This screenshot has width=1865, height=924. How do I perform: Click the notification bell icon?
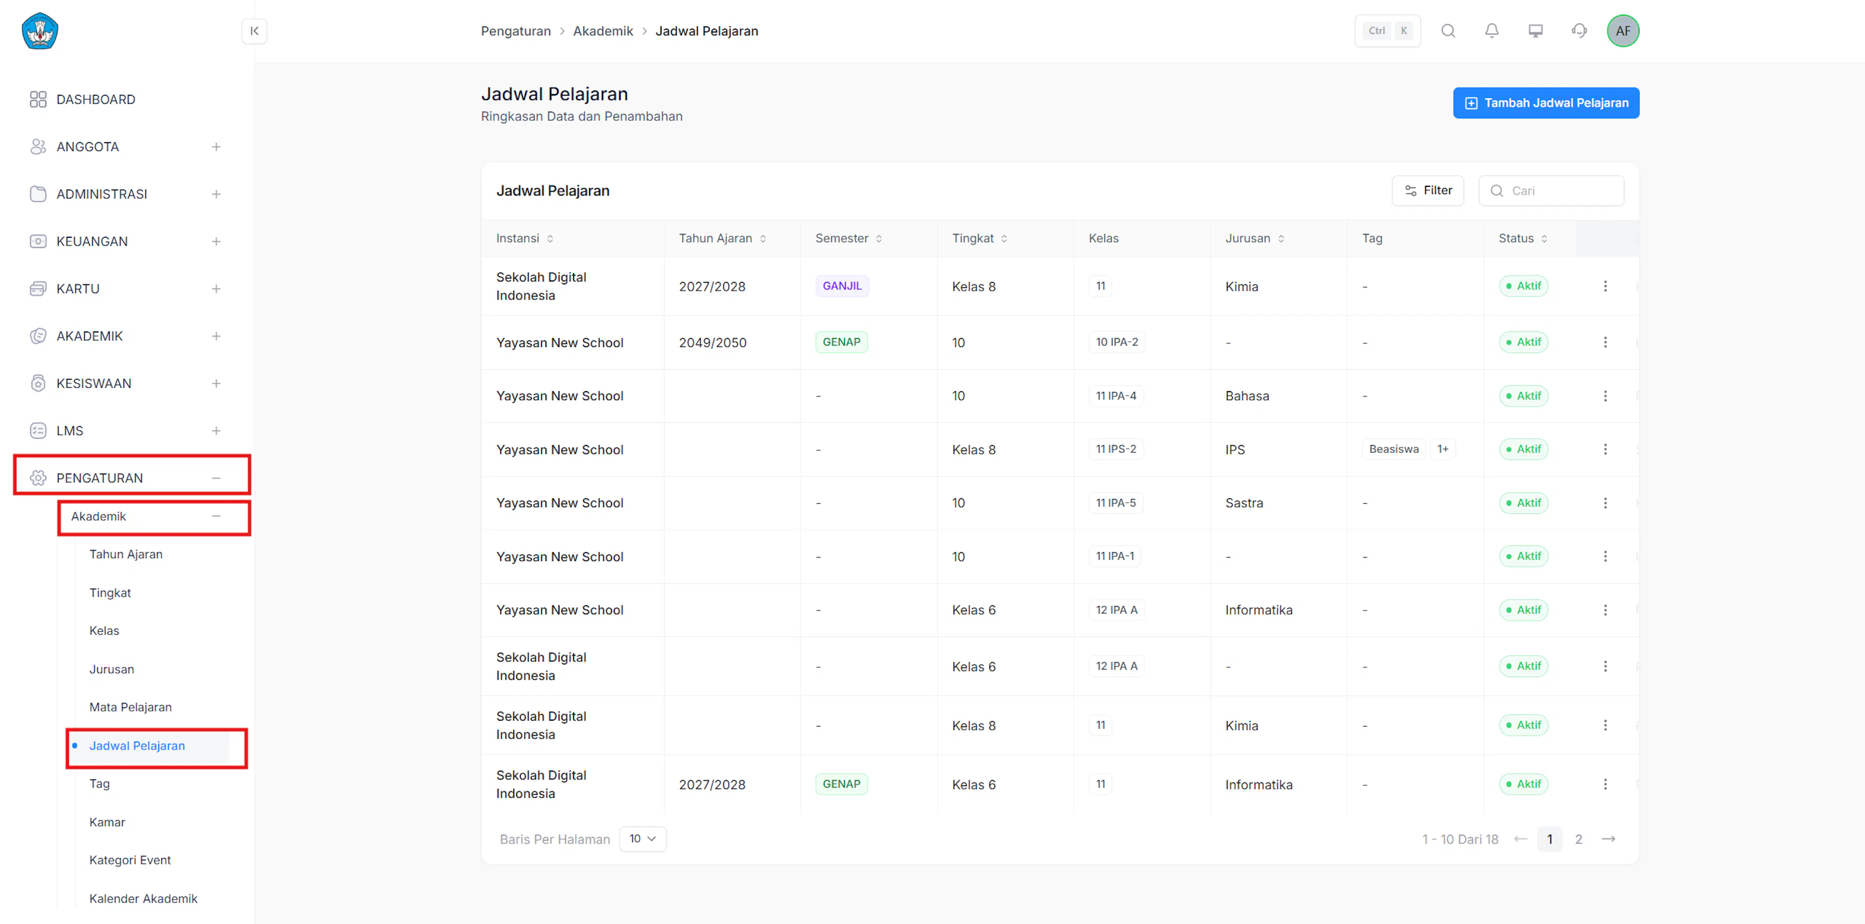point(1492,31)
